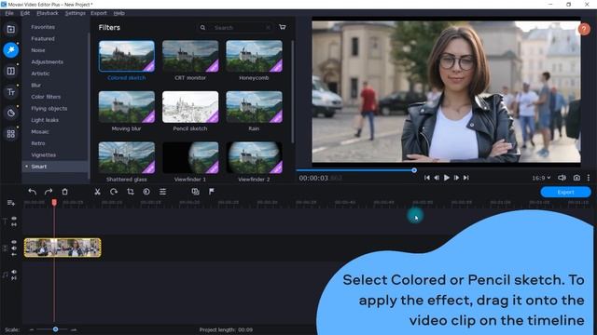Image resolution: width=597 pixels, height=335 pixels.
Task: Open the effects store cart icon
Action: coord(283,27)
